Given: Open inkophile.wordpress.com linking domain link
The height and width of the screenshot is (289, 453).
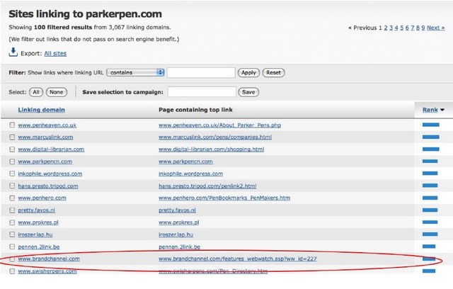Looking at the screenshot, I should pos(50,174).
